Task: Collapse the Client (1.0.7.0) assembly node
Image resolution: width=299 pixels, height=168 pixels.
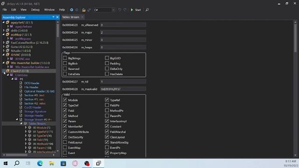Action: click(x=3, y=71)
